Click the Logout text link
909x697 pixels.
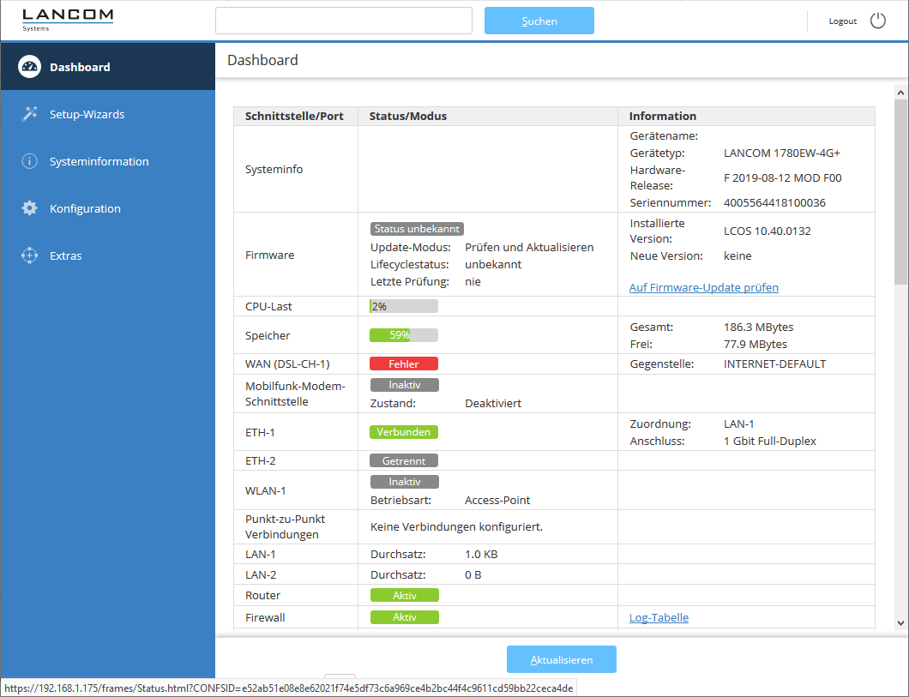tap(842, 21)
